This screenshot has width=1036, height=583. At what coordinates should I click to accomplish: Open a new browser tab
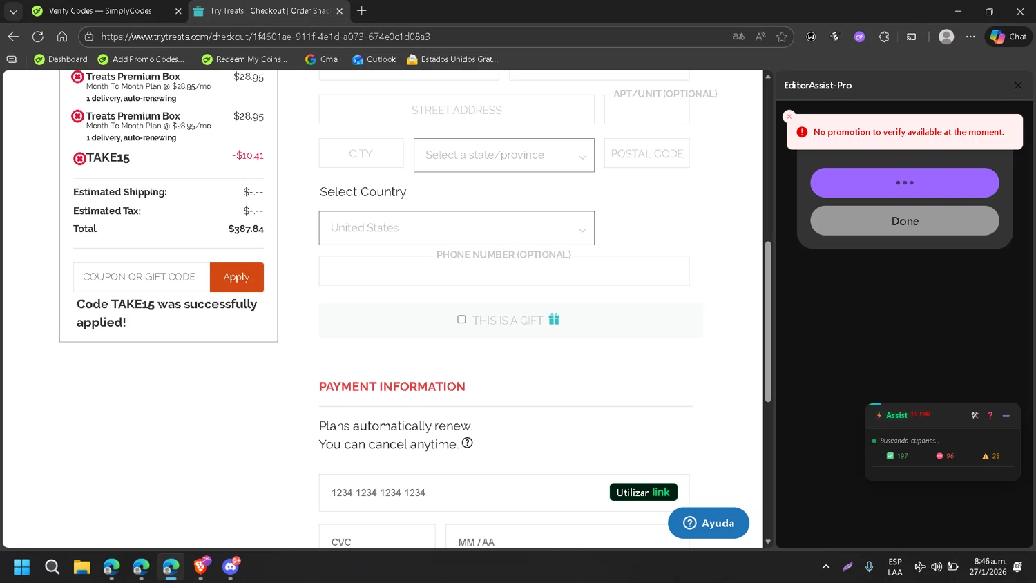point(362,11)
